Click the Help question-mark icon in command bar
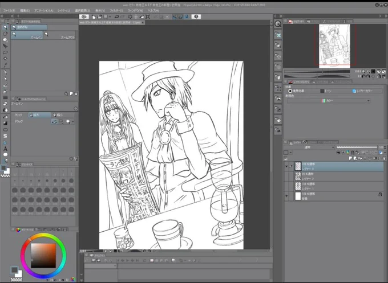This screenshot has height=283, width=388. coord(196,17)
